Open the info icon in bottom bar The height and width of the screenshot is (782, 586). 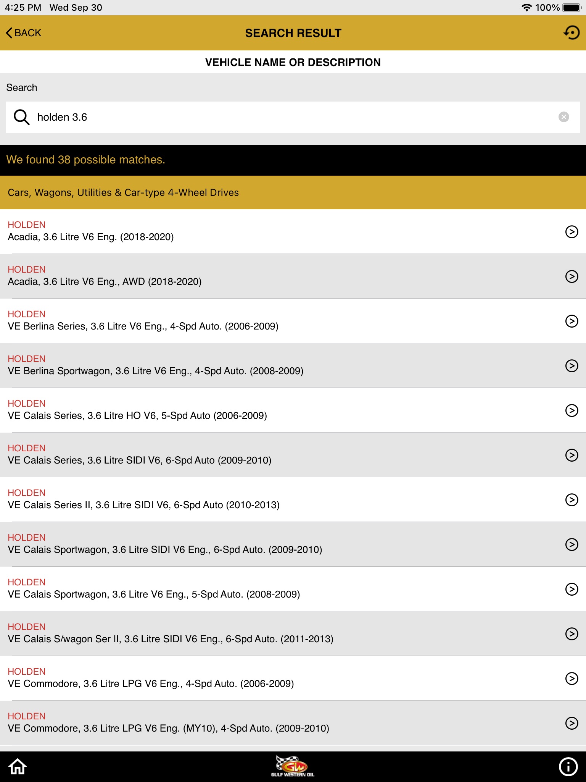[568, 766]
